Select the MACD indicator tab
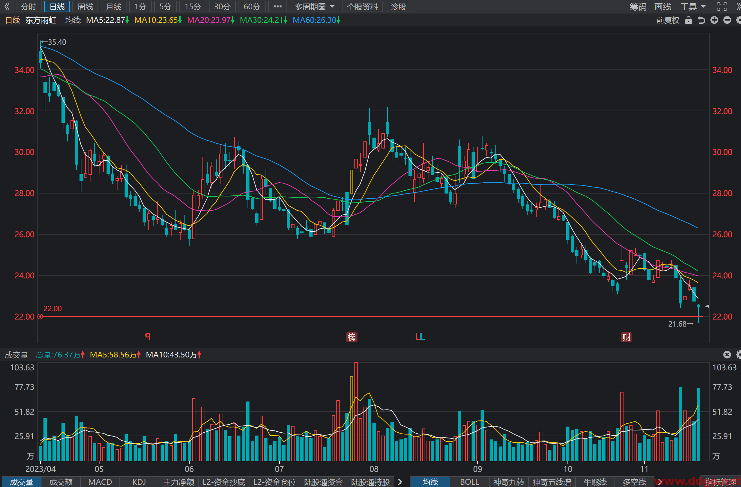The height and width of the screenshot is (487, 741). click(x=100, y=482)
